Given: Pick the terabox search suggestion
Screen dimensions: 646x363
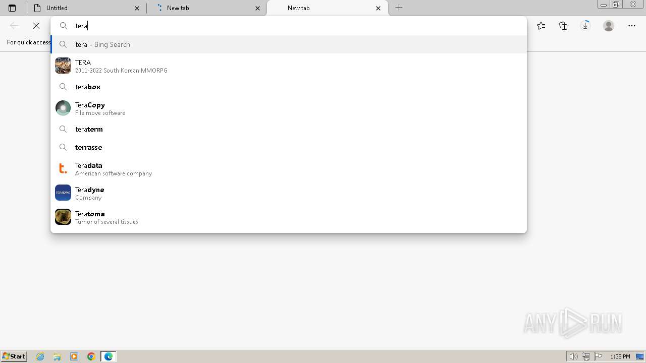Looking at the screenshot, I should pos(289,87).
